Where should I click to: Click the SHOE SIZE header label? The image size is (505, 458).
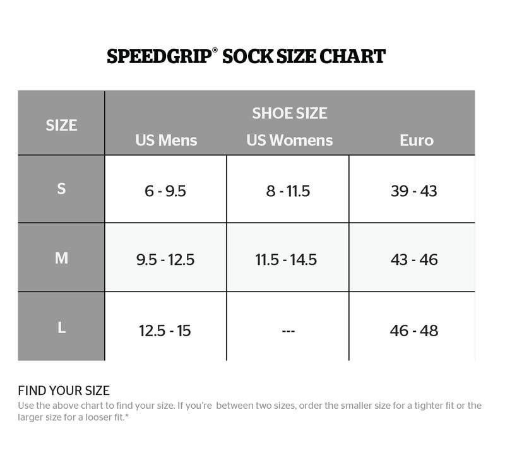pos(289,114)
